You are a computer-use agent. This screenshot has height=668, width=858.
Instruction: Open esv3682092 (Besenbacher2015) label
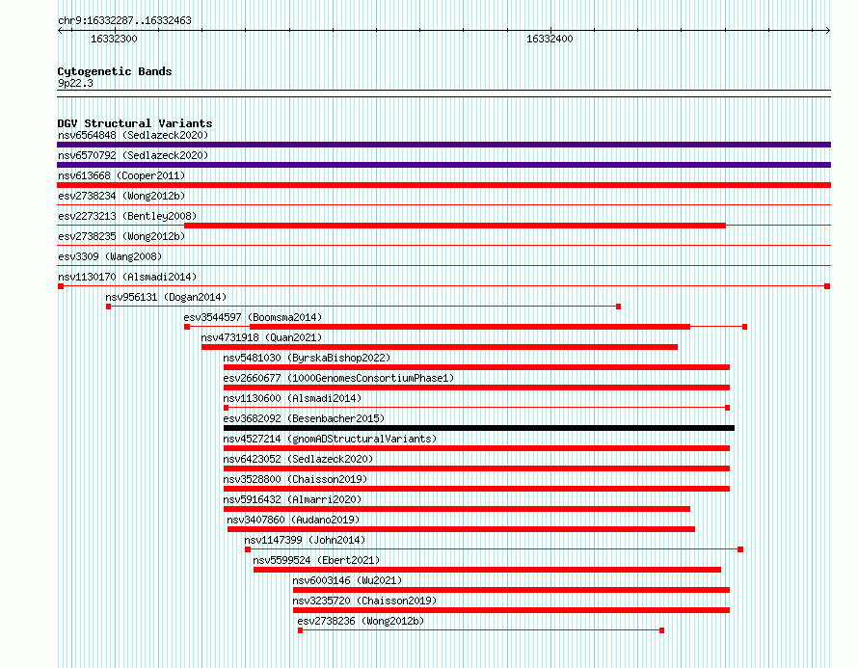304,418
